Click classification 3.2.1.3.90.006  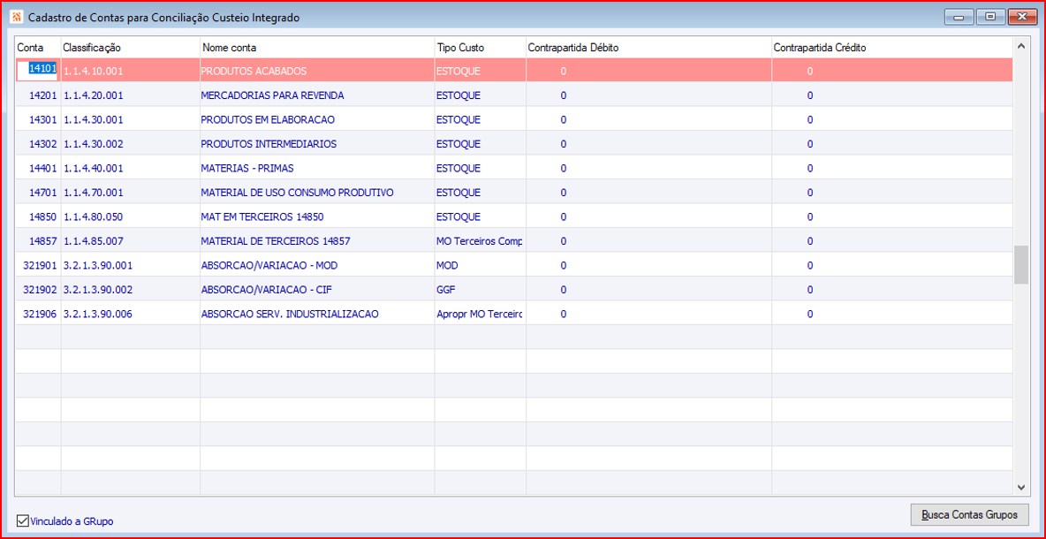(98, 314)
